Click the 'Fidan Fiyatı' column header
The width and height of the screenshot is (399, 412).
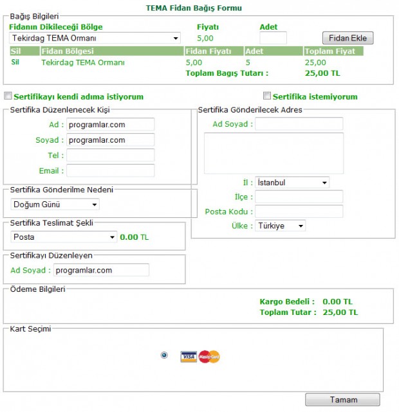tap(214, 51)
